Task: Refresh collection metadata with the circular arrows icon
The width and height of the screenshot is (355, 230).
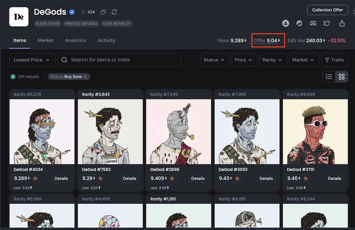Action: click(x=114, y=12)
